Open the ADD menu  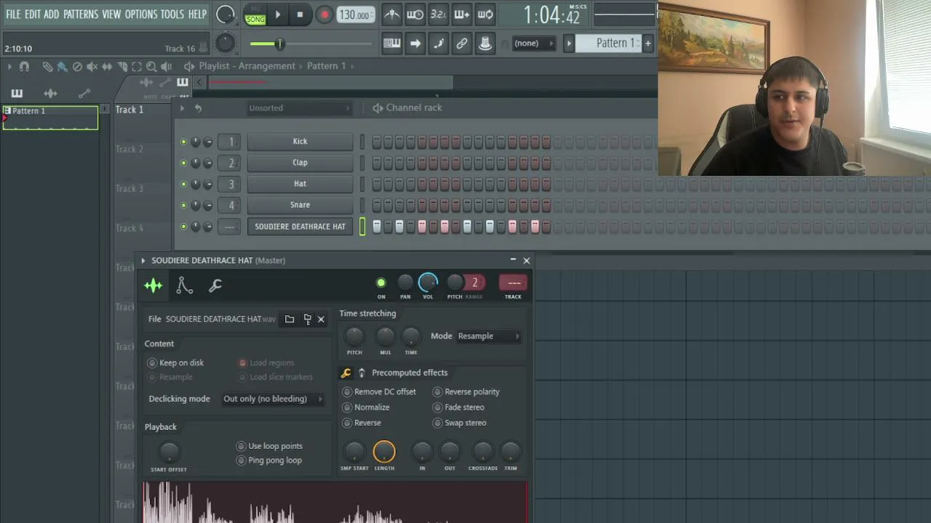point(51,15)
